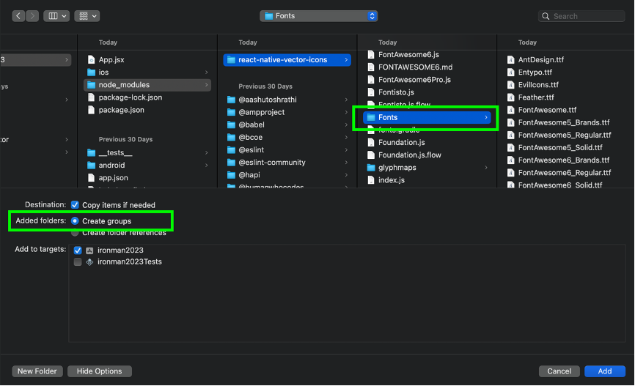
Task: Select the __tests__ folder icon
Action: pyautogui.click(x=92, y=152)
